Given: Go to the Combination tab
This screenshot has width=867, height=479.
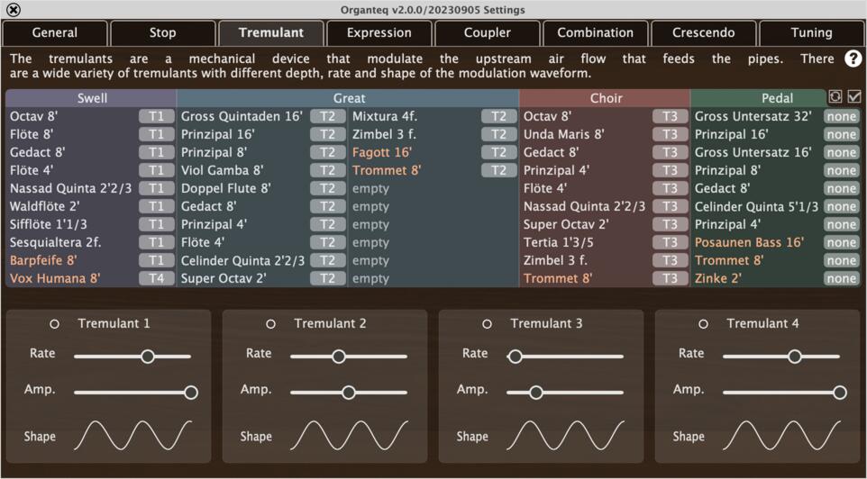Looking at the screenshot, I should [x=596, y=32].
